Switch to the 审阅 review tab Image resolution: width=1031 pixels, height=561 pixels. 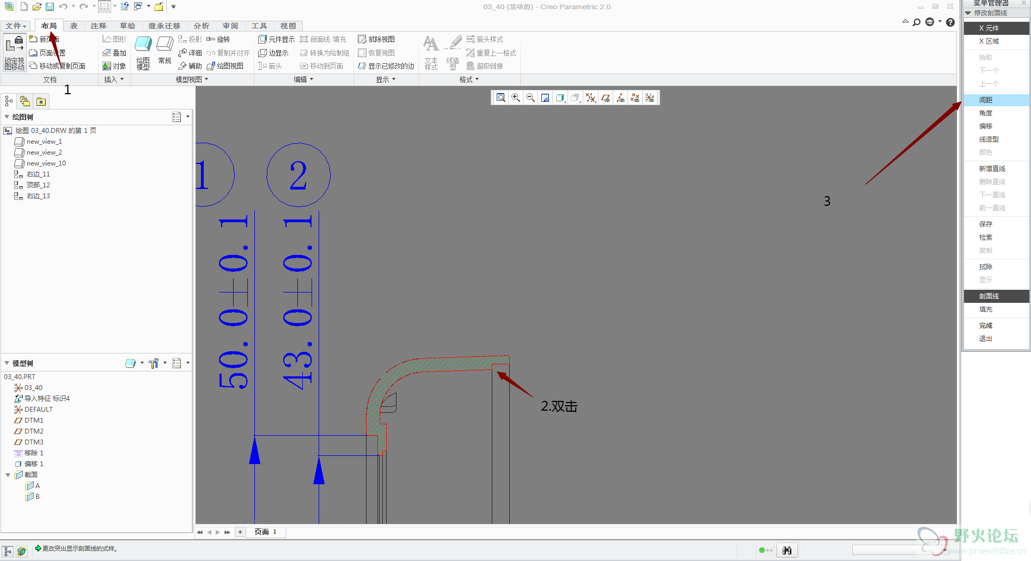pyautogui.click(x=230, y=26)
